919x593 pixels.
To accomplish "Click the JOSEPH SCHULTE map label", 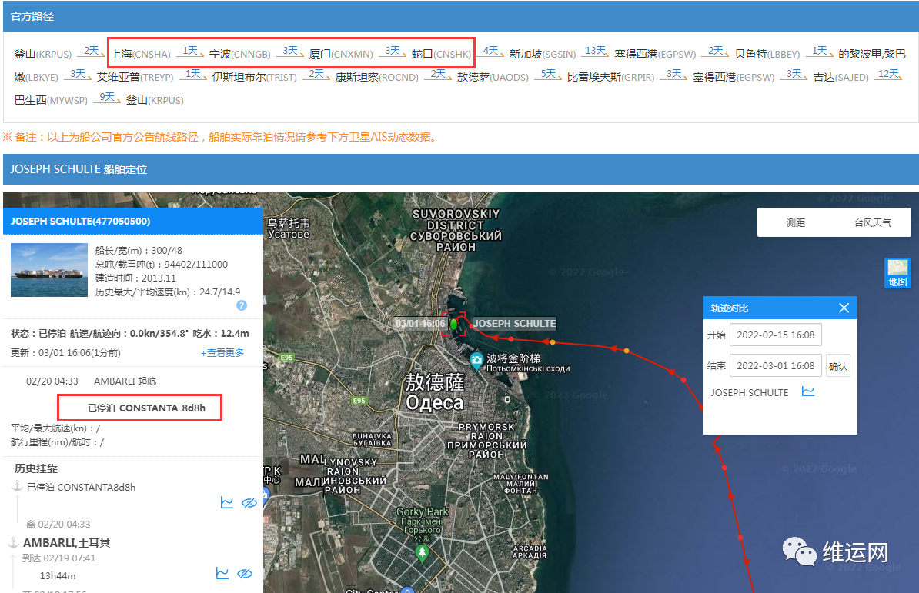I will [x=515, y=323].
